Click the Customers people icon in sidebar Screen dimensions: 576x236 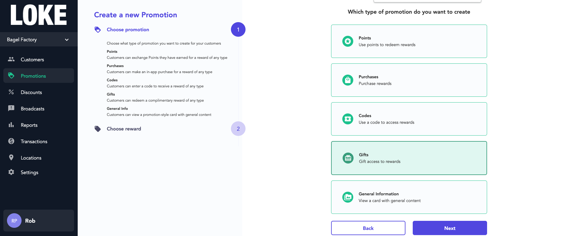tap(11, 59)
